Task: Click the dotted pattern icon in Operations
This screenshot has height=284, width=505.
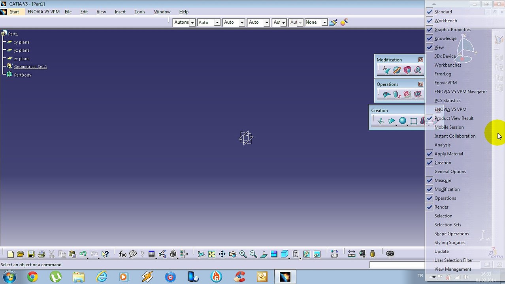Action: point(407,95)
